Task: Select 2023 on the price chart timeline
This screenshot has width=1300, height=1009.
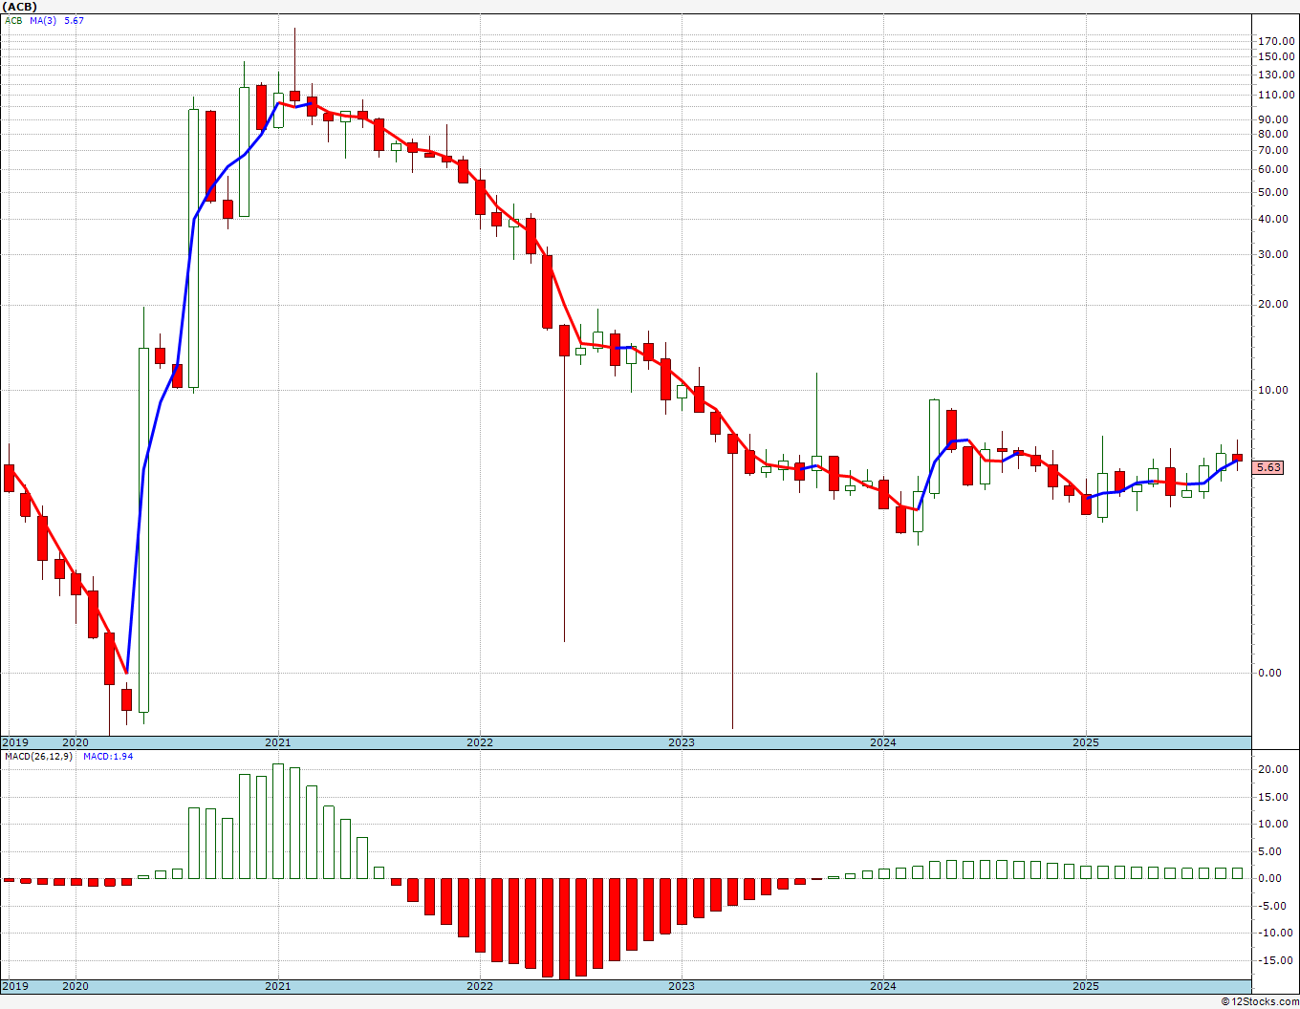Action: click(682, 742)
